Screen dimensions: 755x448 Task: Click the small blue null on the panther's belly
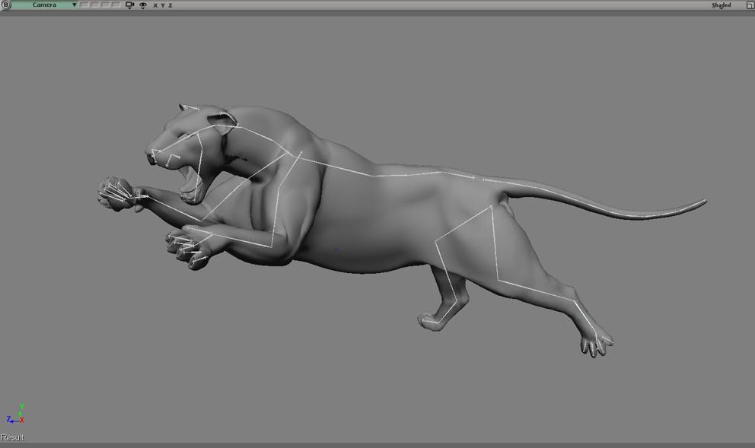point(336,249)
